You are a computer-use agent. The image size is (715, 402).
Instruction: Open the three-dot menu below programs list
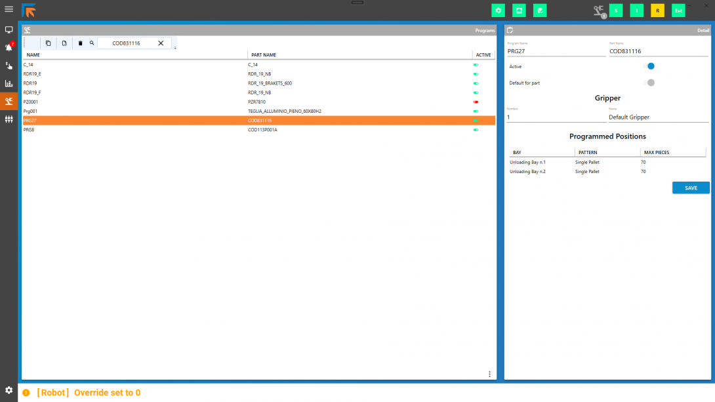pyautogui.click(x=489, y=374)
